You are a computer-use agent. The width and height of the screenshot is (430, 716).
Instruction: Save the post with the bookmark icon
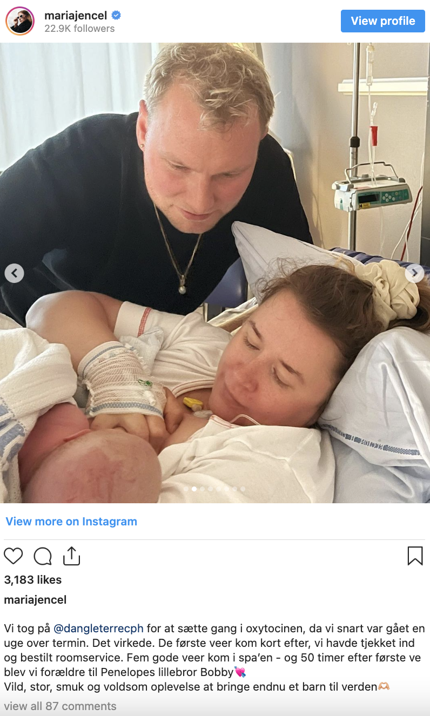[x=415, y=556]
